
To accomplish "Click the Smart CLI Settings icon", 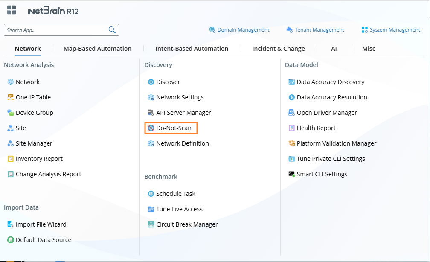I will coord(292,174).
